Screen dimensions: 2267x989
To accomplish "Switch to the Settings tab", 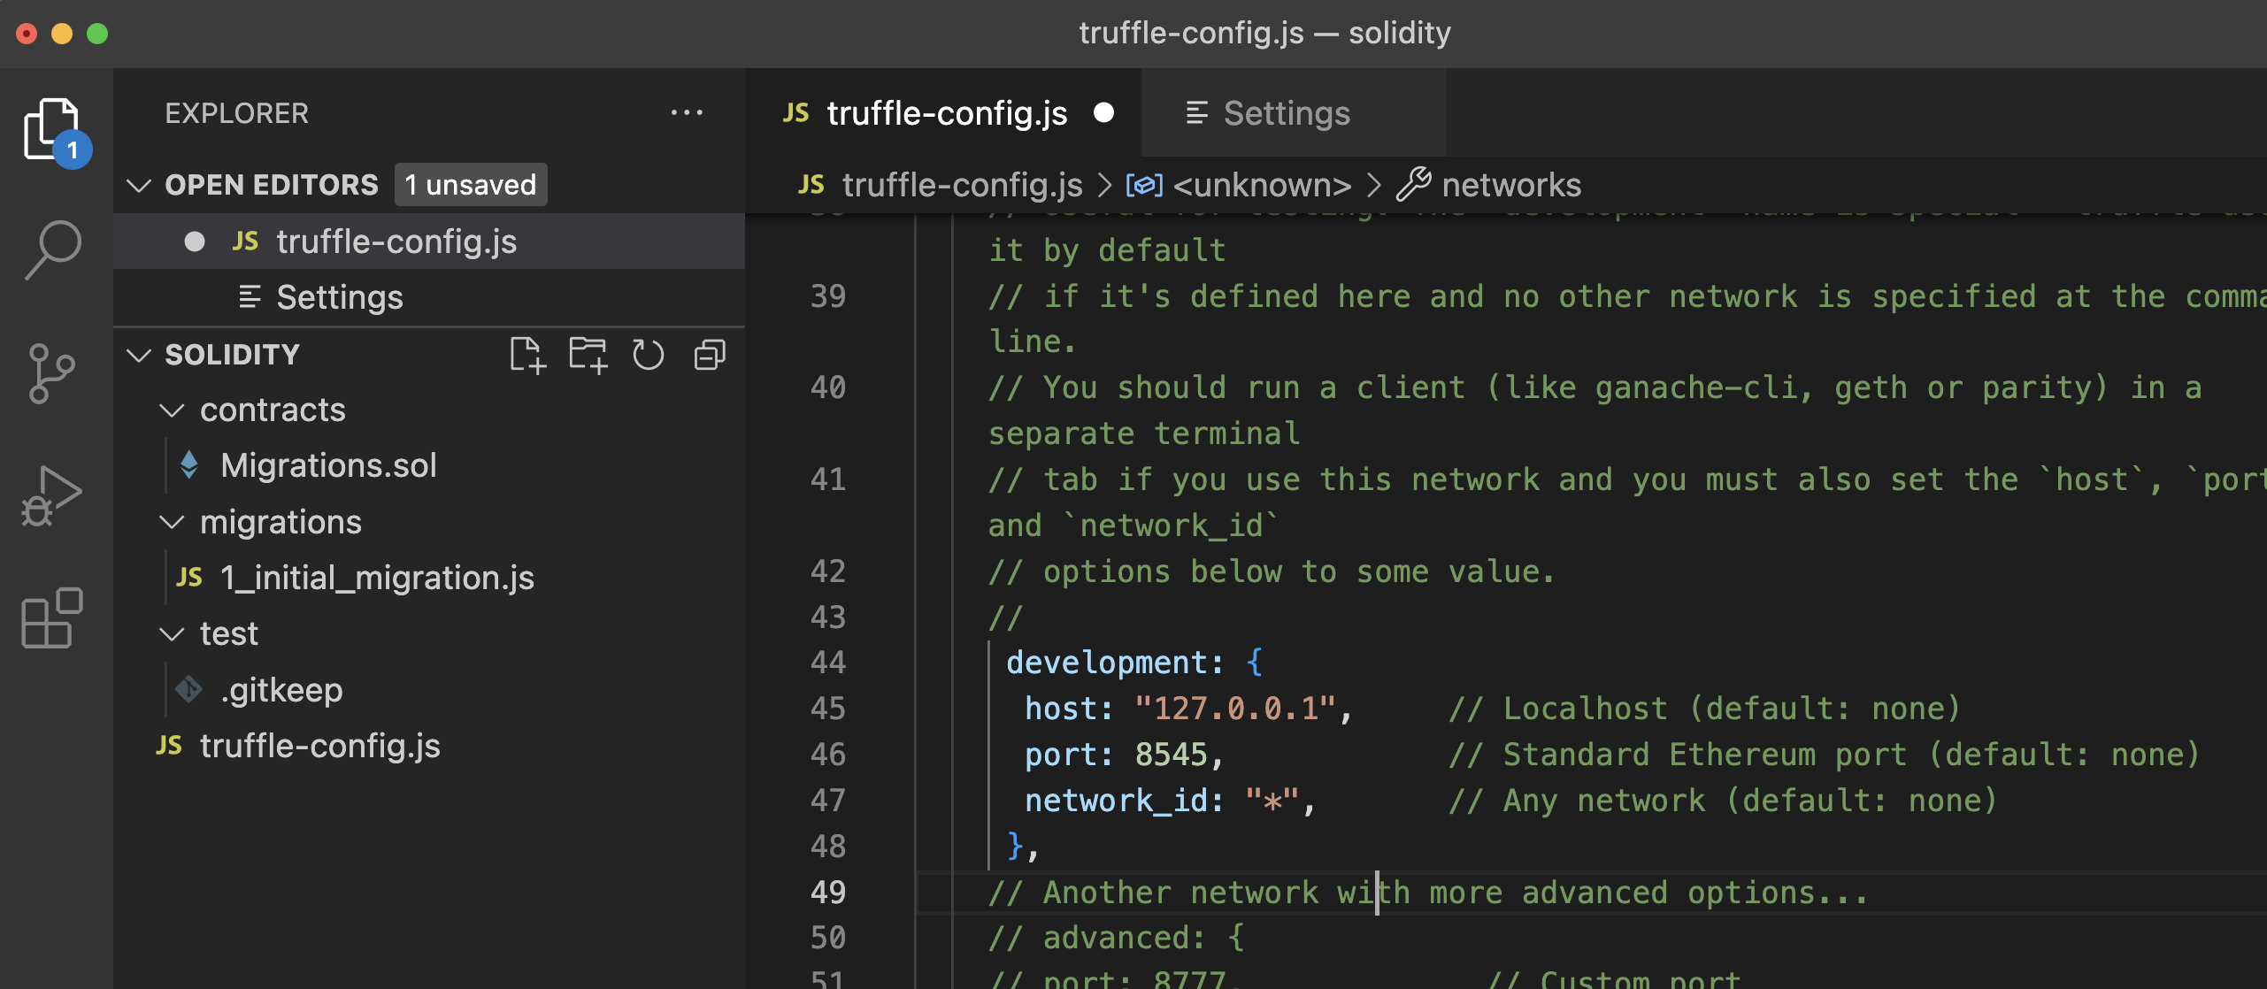I will 1286,113.
